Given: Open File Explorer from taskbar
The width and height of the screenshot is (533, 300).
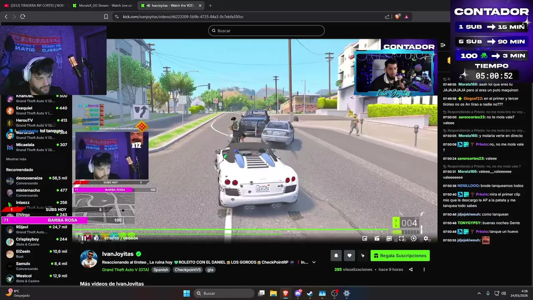Looking at the screenshot, I should (274, 293).
